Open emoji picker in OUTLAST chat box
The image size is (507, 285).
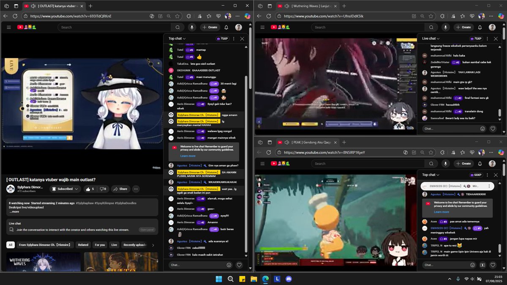229,265
